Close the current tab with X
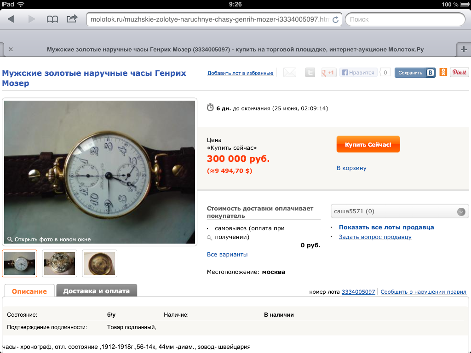This screenshot has height=353, width=471. coord(11,50)
